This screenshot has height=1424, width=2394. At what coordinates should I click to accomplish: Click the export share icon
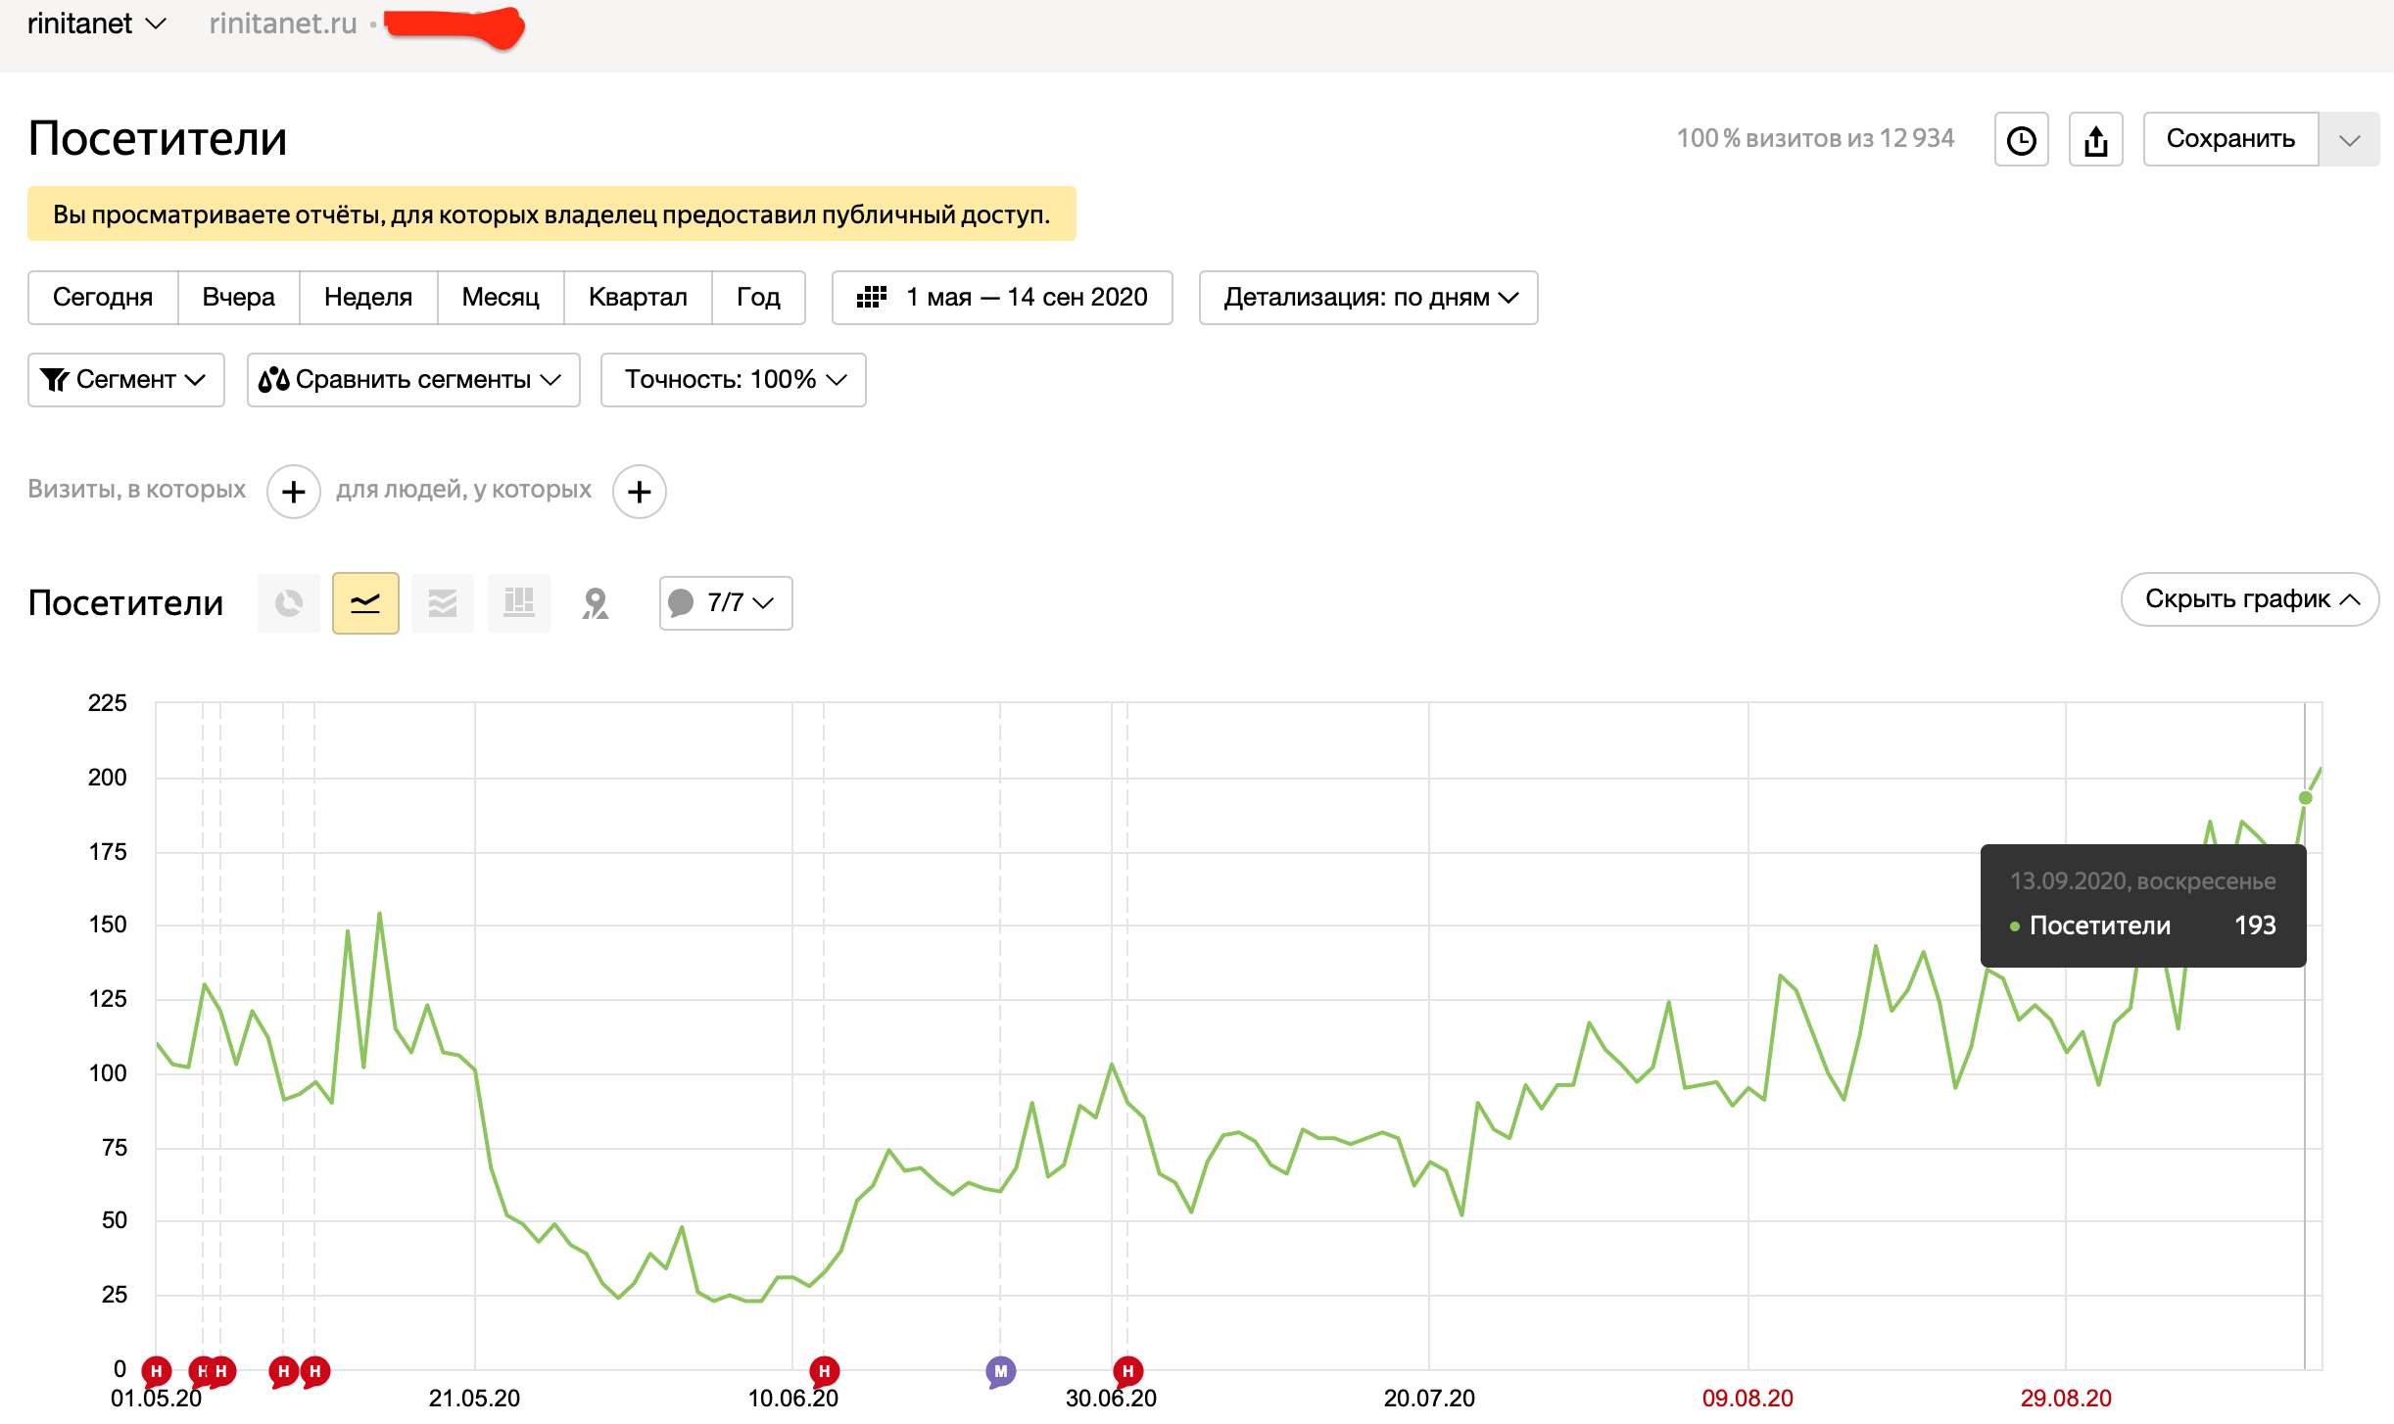2095,140
